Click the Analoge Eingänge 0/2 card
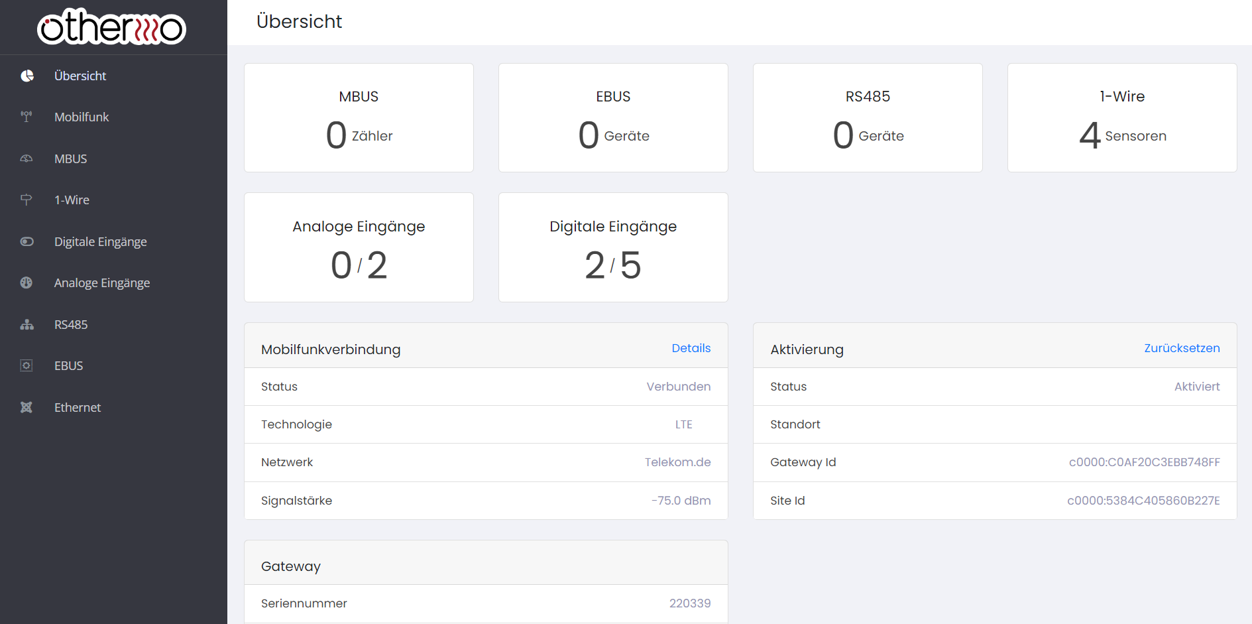Viewport: 1252px width, 624px height. [x=359, y=247]
